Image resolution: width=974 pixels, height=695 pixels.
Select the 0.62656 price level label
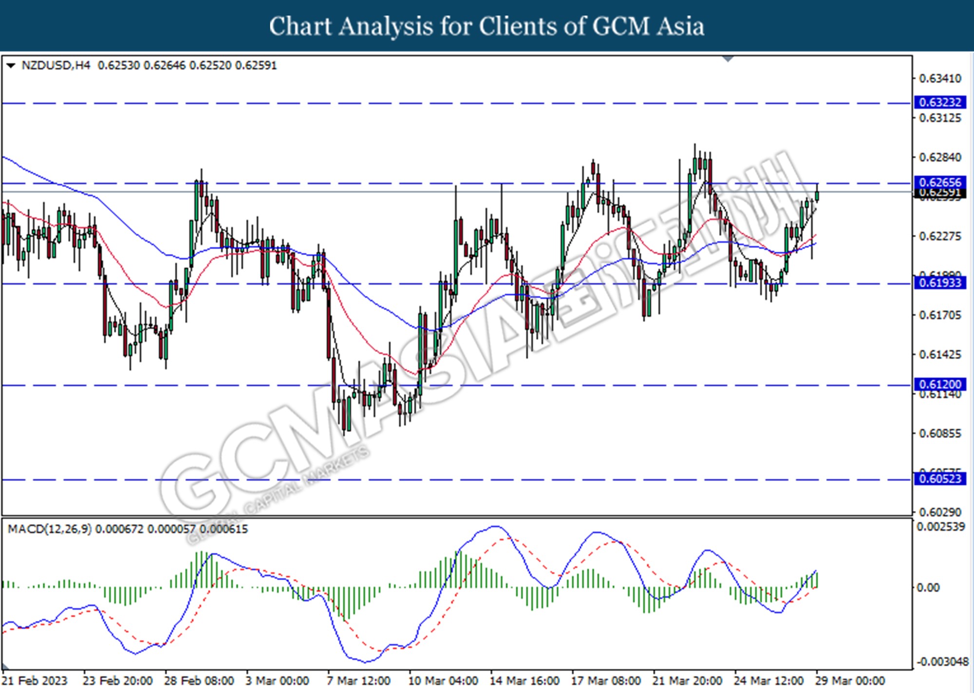[940, 183]
